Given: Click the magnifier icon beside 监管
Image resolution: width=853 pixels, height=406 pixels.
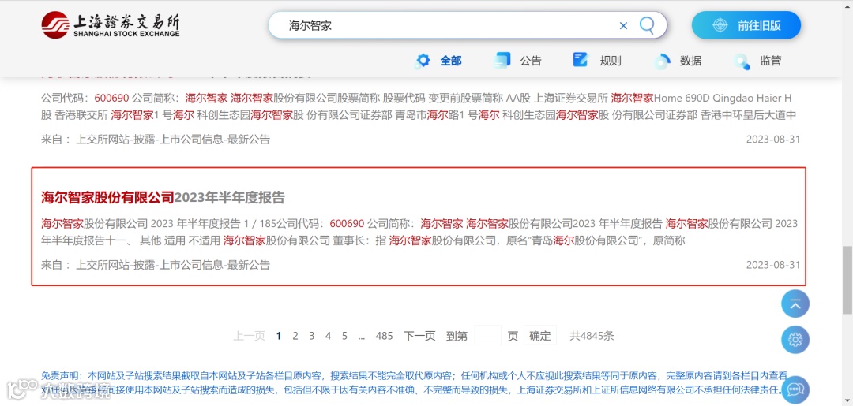Looking at the screenshot, I should pos(742,61).
